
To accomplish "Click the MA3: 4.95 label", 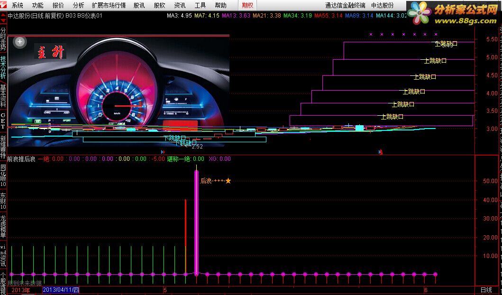I will [x=179, y=15].
